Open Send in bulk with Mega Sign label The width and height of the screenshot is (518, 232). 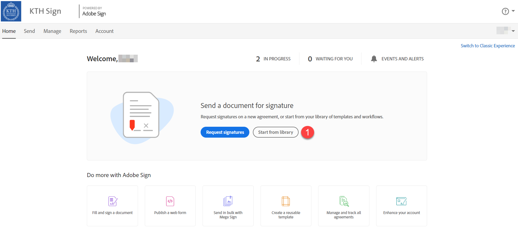point(228,215)
